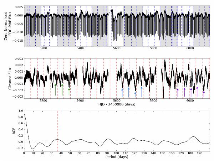
Task: Click the 5600 tick label in the top panel
Action: 117,48
